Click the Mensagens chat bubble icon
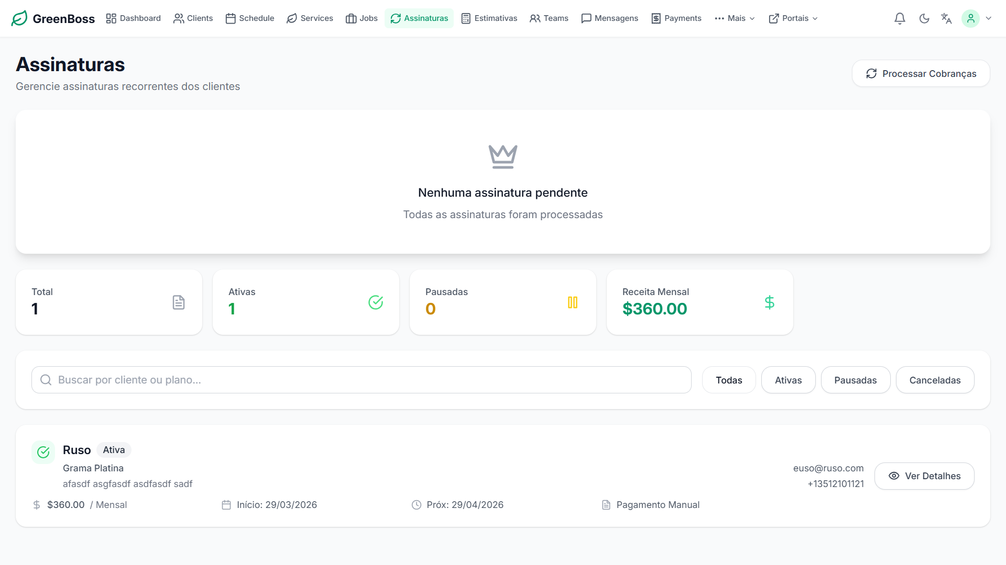 point(586,18)
